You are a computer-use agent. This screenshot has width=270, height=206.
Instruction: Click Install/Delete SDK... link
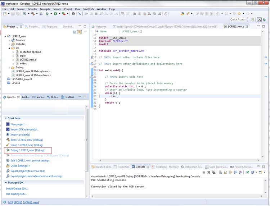pos(17,188)
